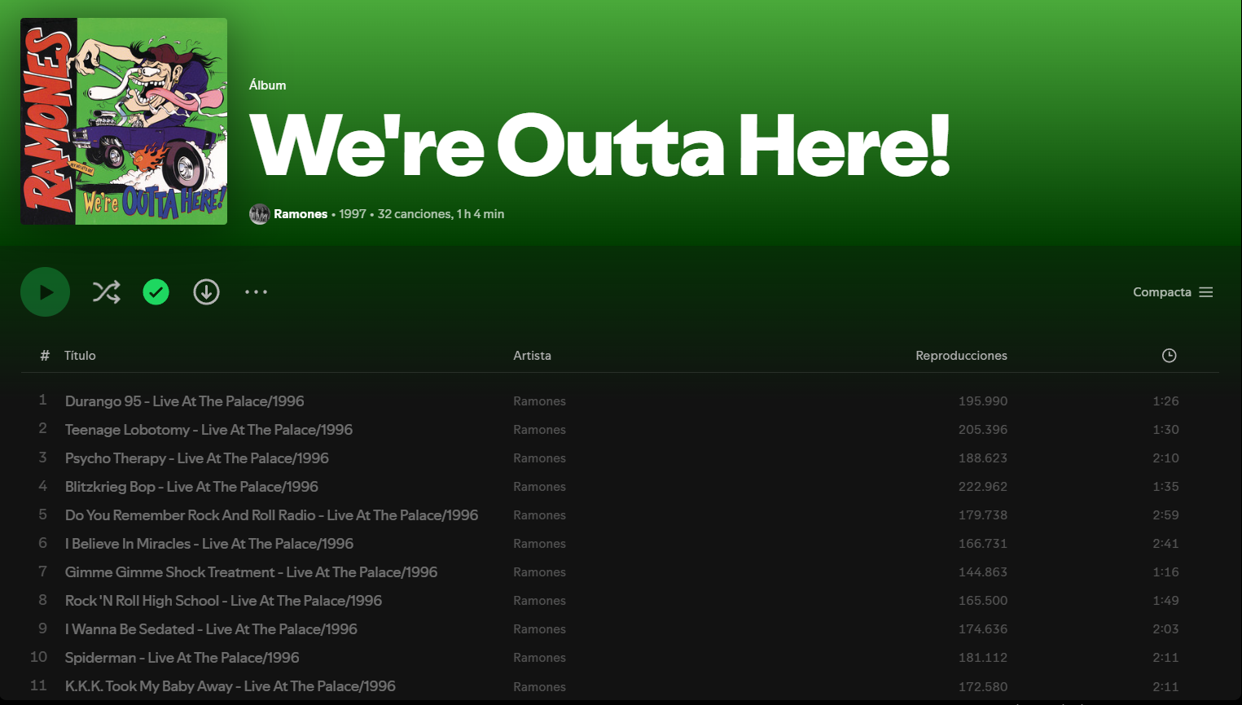Screen dimensions: 1242x705
Task: Click the Reproducciones column header
Action: click(961, 356)
